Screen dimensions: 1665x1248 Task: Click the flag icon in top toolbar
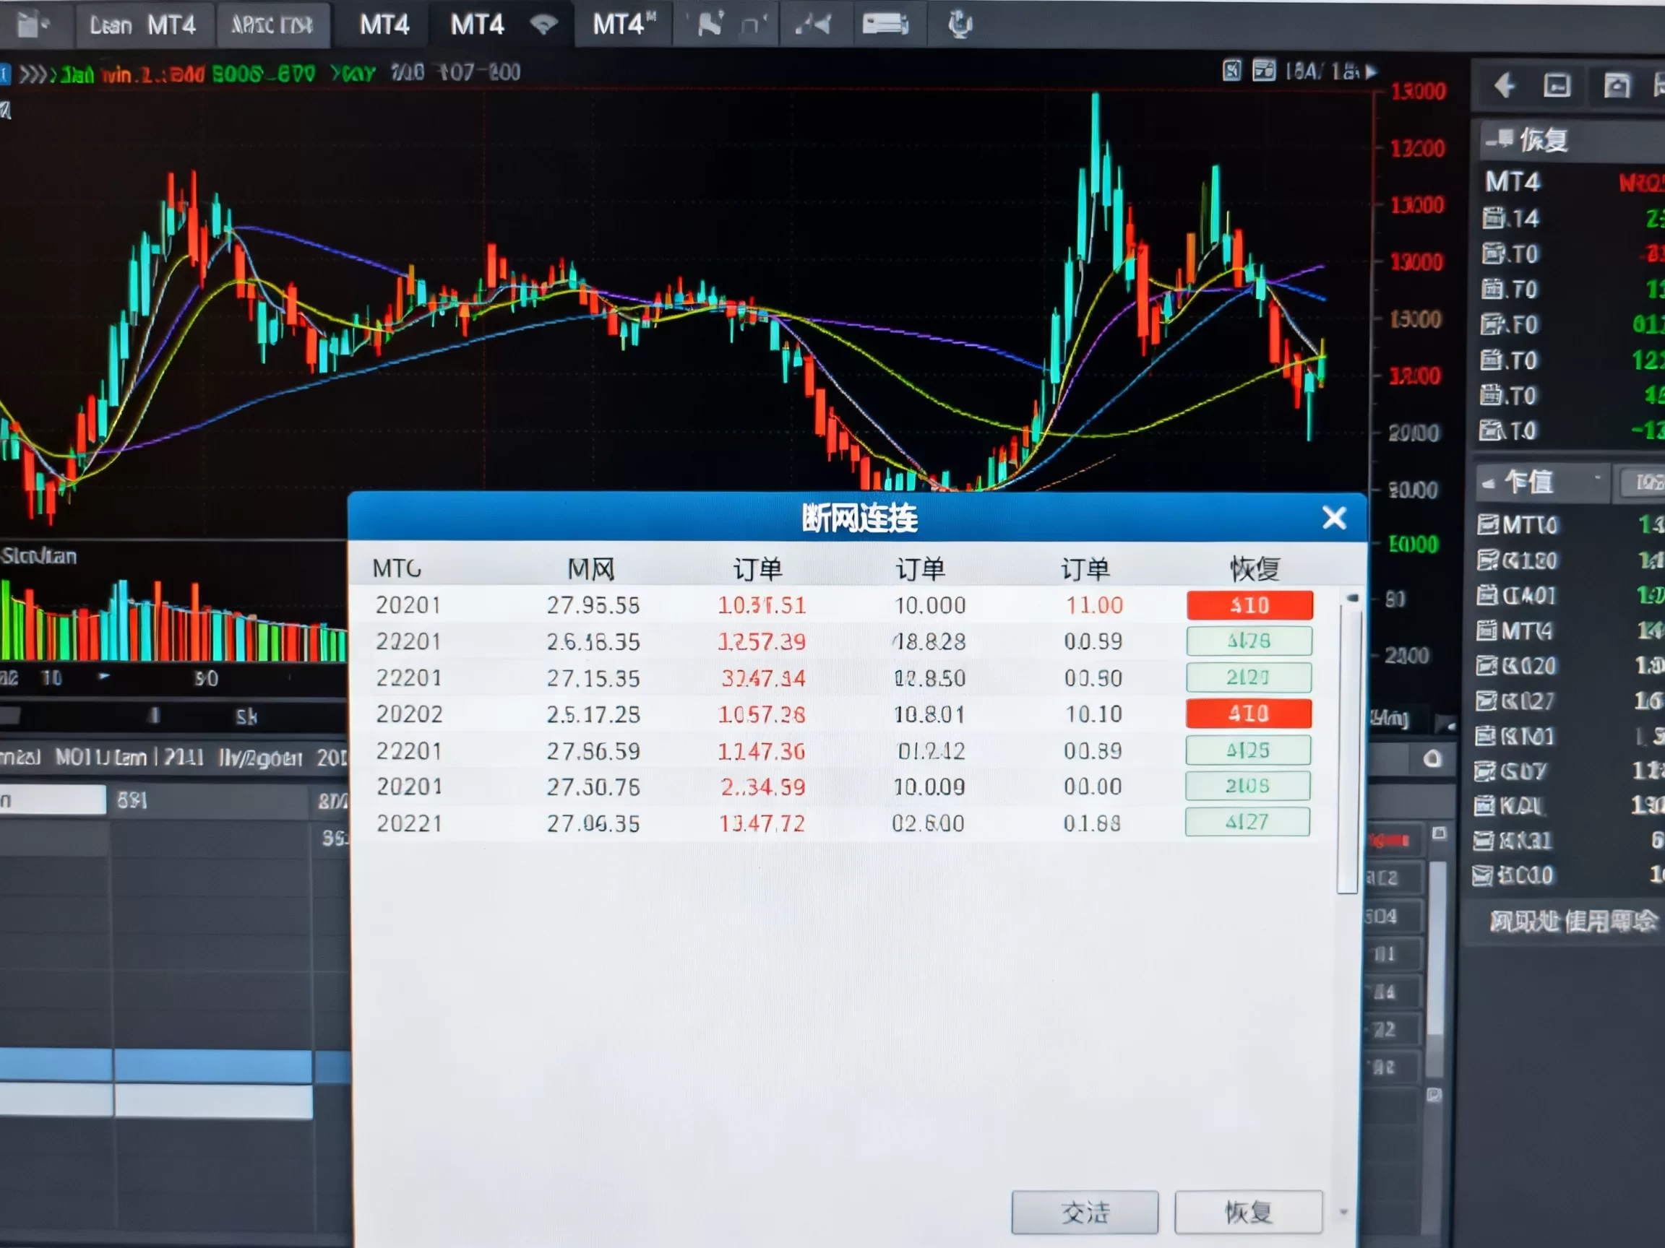click(710, 24)
